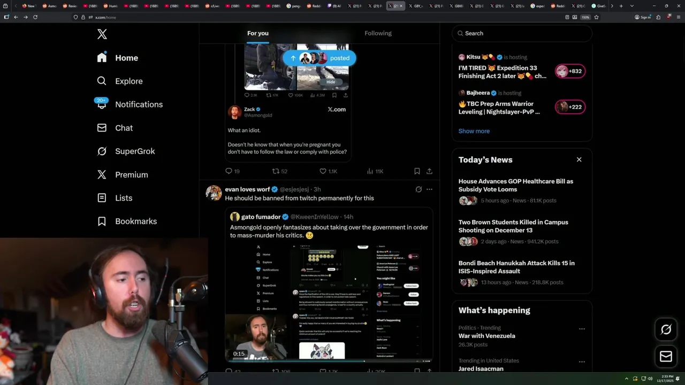Bookmark page with star icon

596,17
